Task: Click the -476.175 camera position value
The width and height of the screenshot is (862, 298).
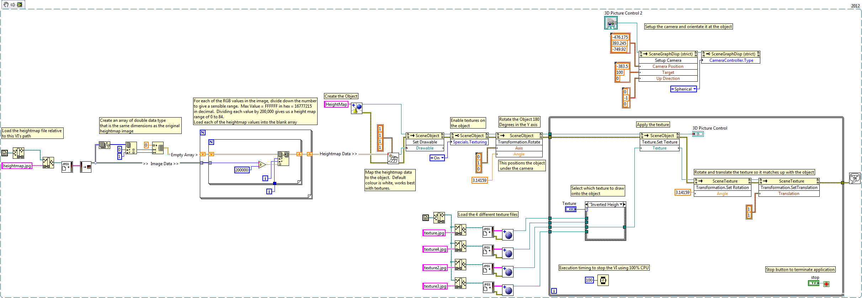Action: (620, 37)
